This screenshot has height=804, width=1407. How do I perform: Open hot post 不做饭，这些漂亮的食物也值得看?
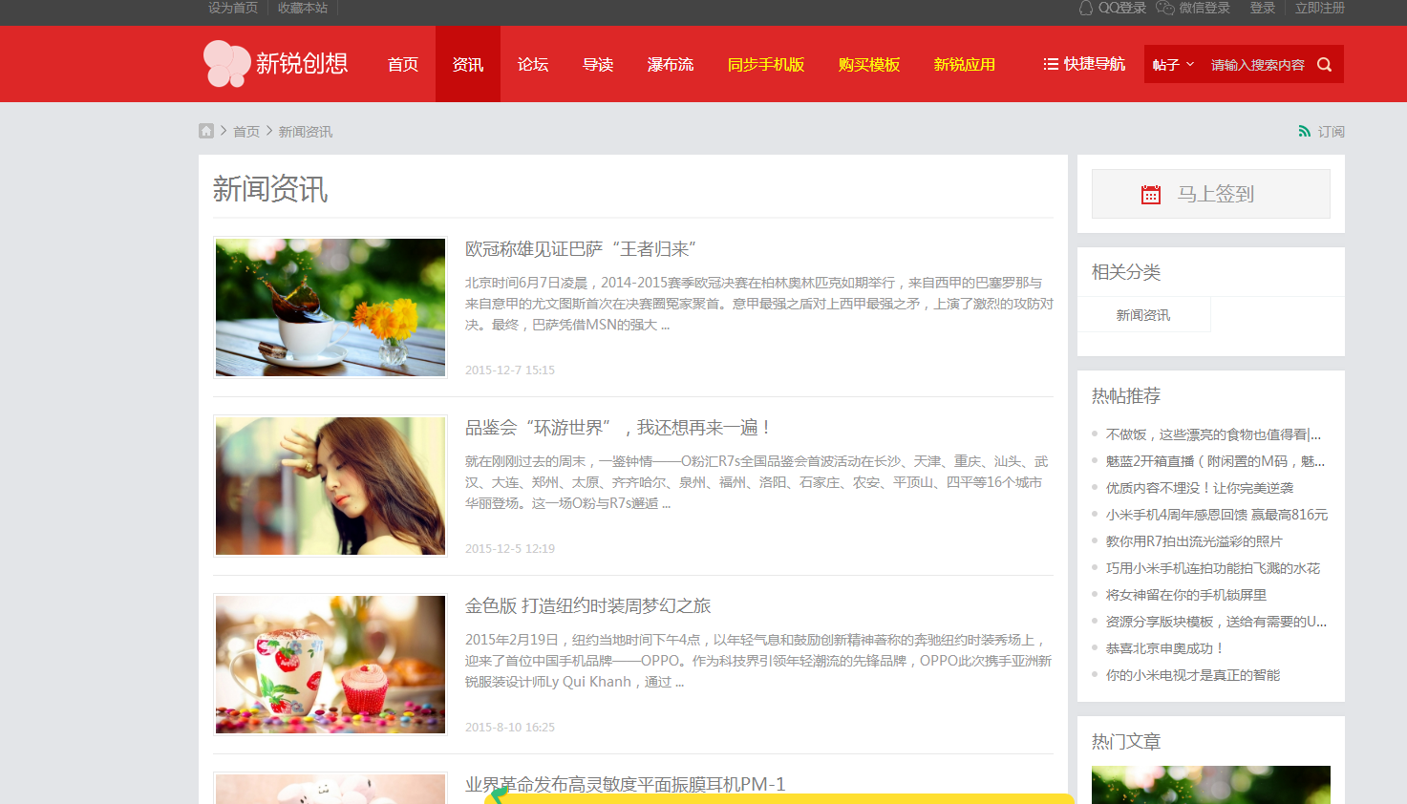(1213, 434)
